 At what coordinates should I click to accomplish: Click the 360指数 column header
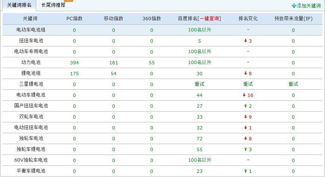[x=152, y=19]
